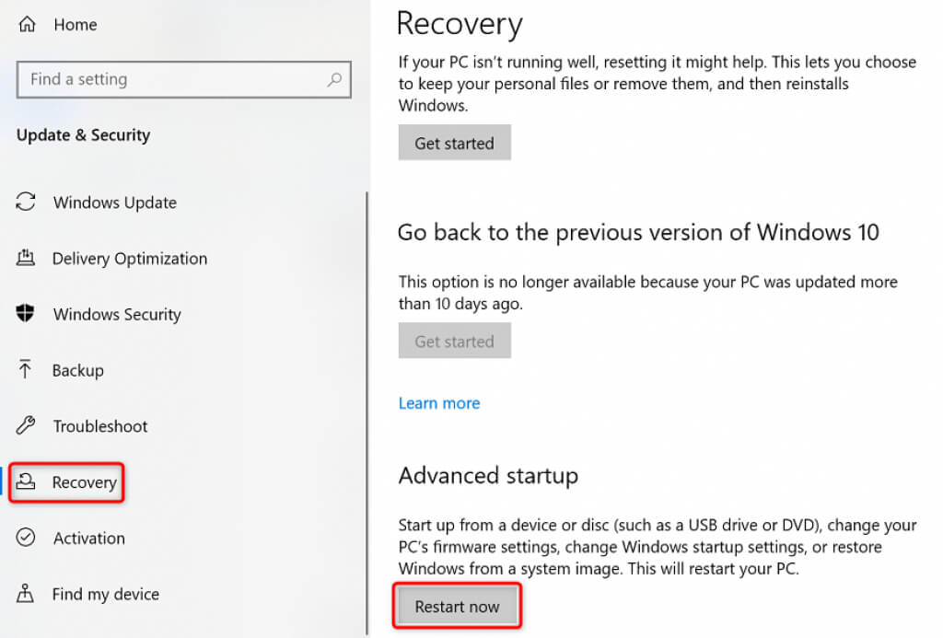Select Troubleshoot in the sidebar
The image size is (943, 638).
pos(100,426)
